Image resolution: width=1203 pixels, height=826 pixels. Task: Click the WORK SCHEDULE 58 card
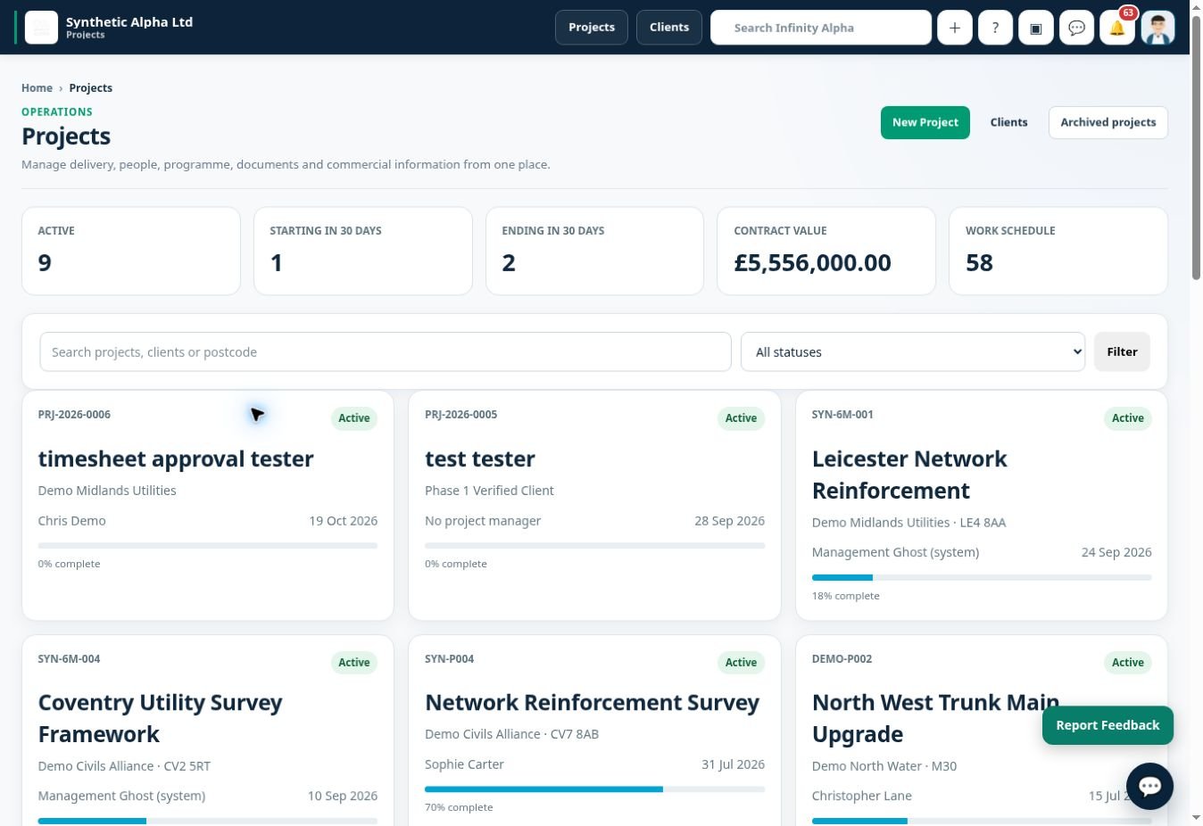(x=1058, y=251)
